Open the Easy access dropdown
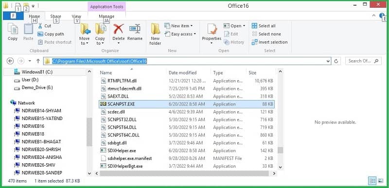 (x=180, y=34)
